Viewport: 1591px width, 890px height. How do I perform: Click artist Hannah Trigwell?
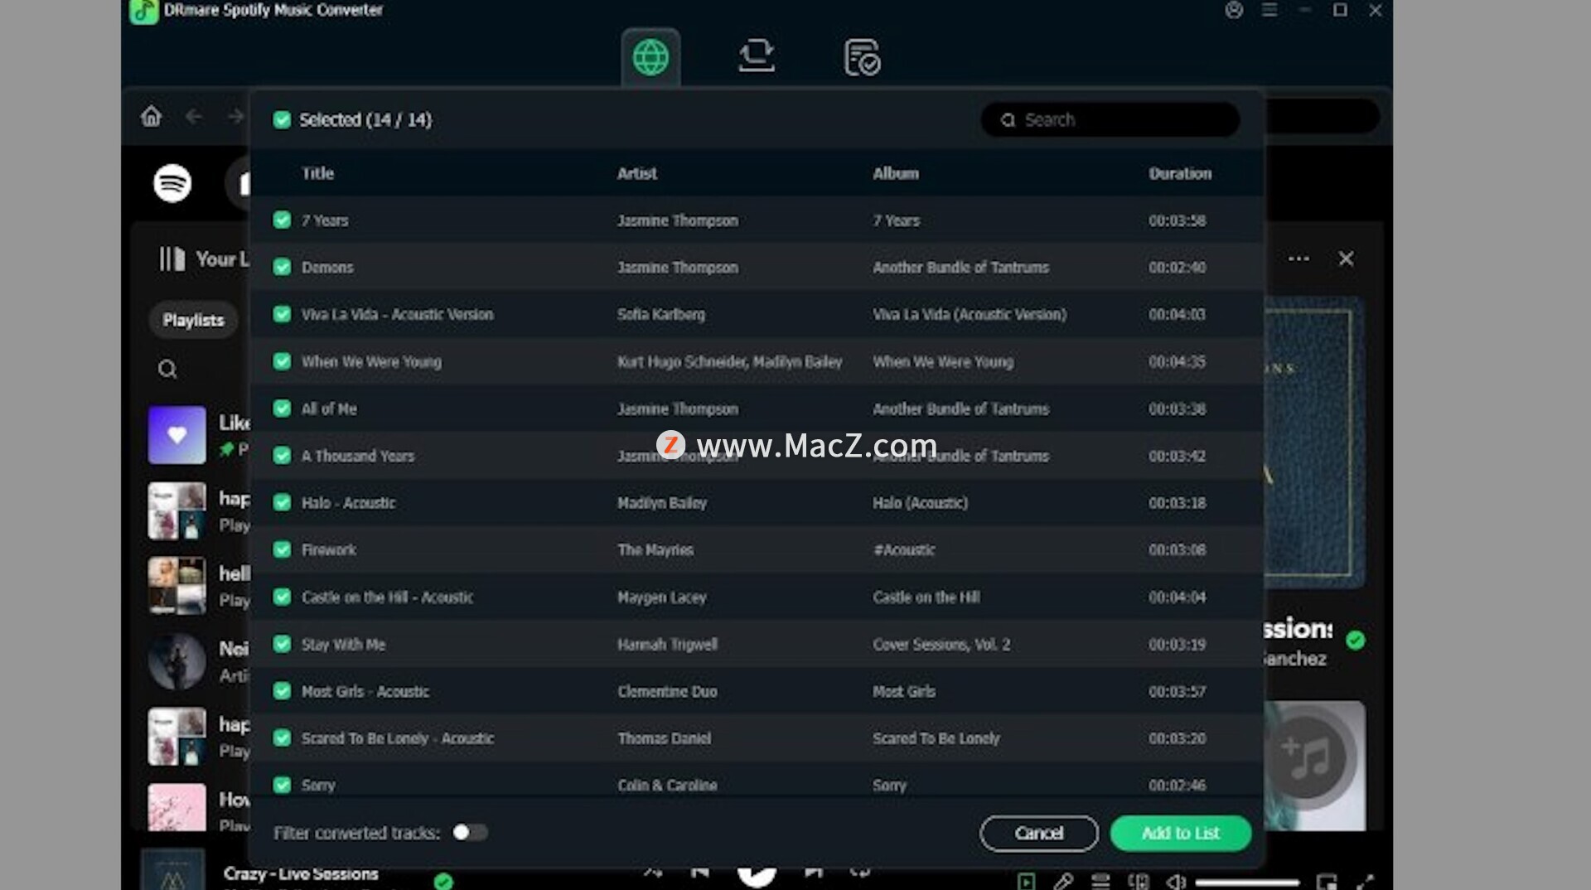(667, 644)
